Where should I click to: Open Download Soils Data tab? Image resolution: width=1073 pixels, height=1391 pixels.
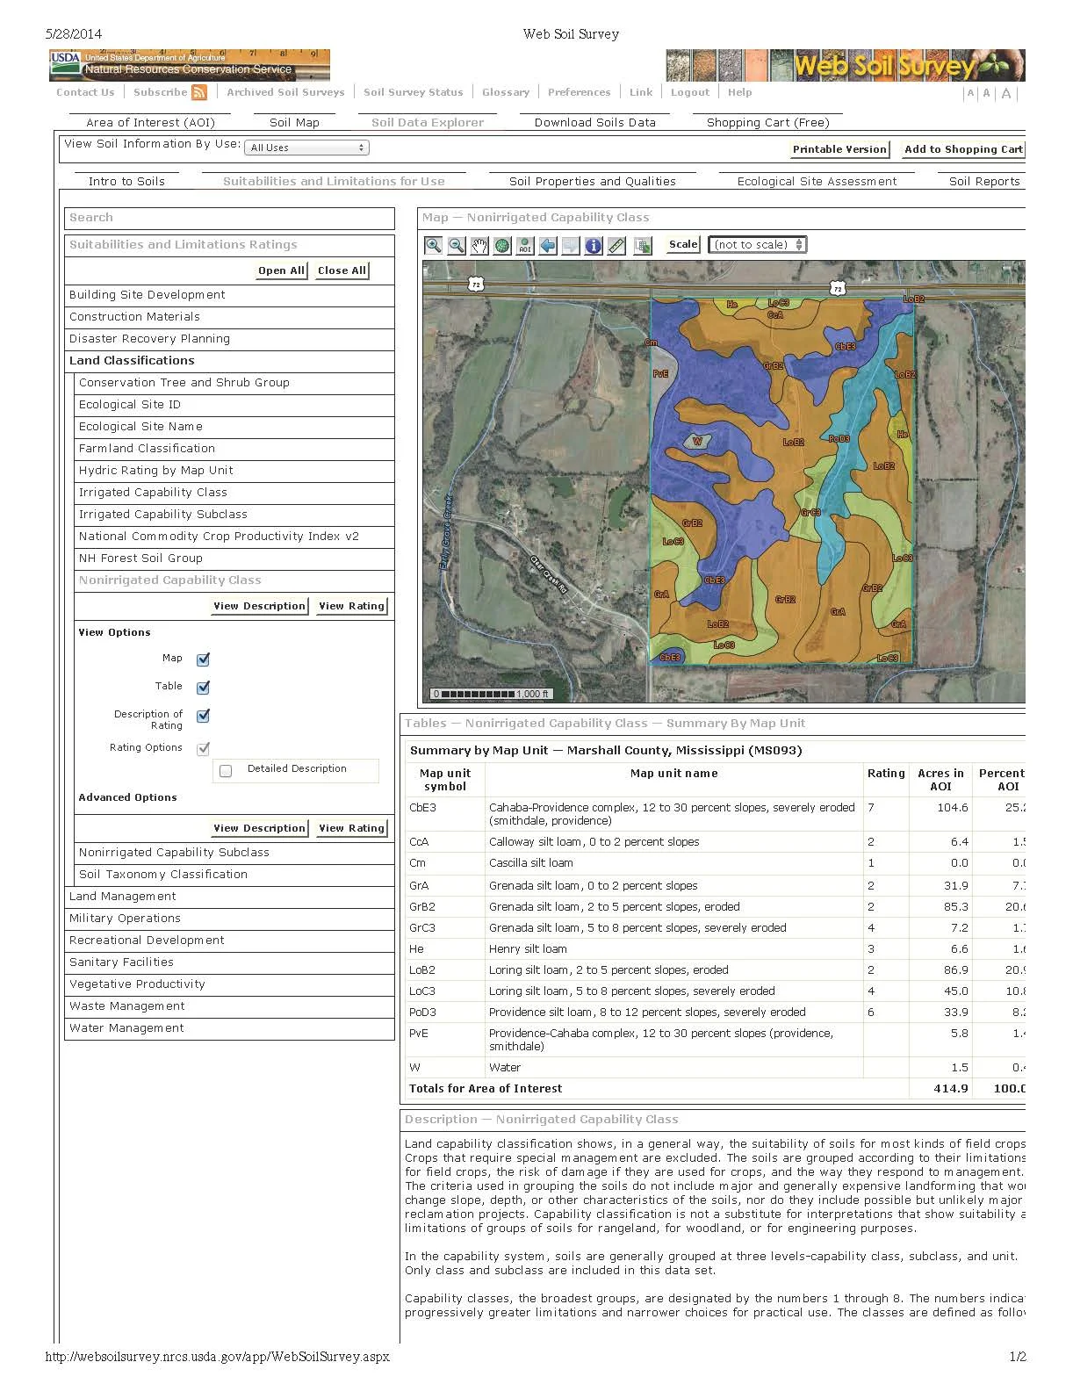coord(594,122)
